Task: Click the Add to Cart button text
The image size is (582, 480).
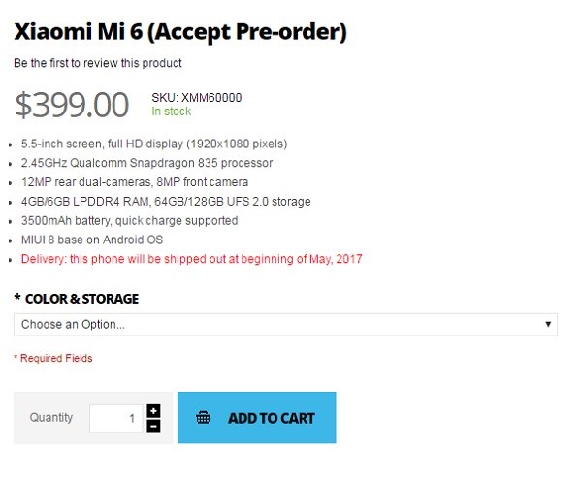Action: pyautogui.click(x=272, y=418)
